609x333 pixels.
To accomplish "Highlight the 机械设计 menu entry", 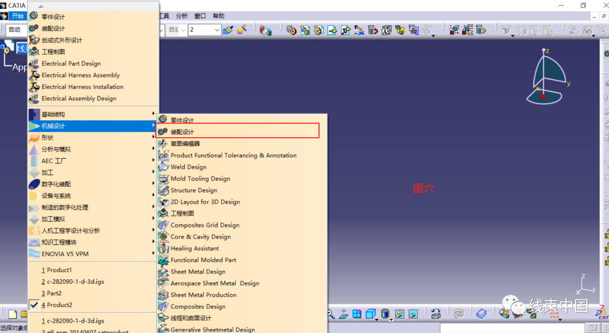I will tap(93, 126).
